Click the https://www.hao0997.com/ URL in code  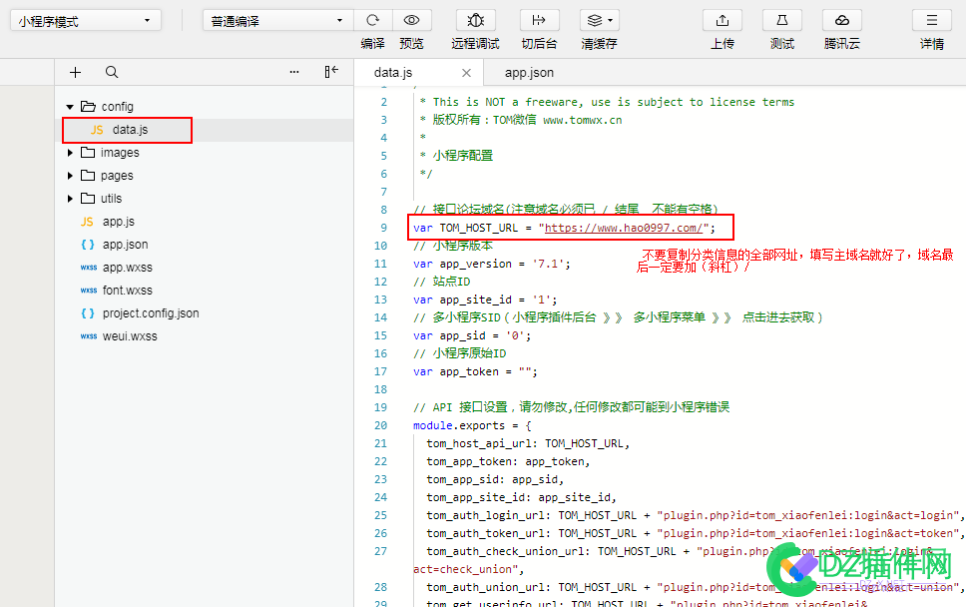pos(624,228)
